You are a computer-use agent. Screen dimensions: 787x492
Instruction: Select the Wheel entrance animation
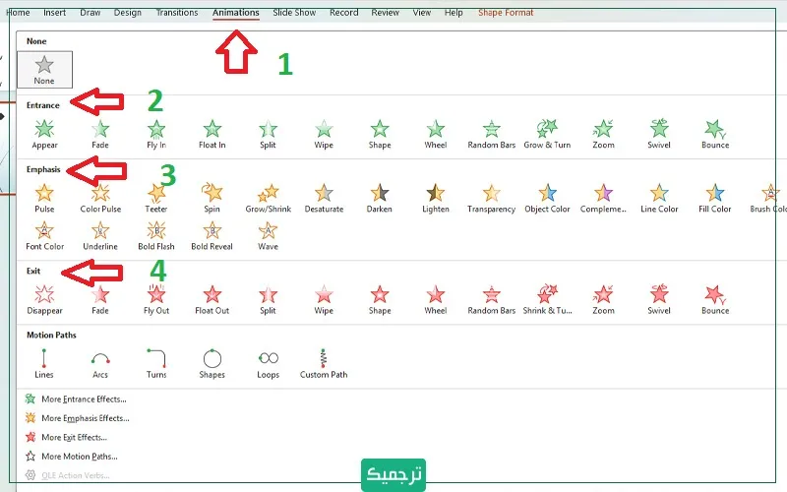[x=436, y=133]
